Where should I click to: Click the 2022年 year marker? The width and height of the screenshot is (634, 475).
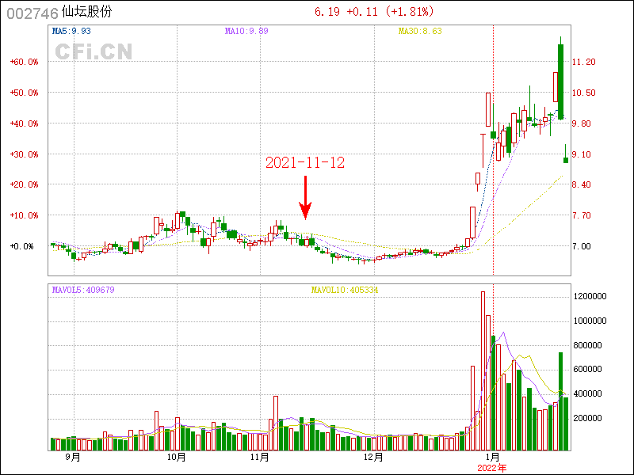tap(493, 468)
